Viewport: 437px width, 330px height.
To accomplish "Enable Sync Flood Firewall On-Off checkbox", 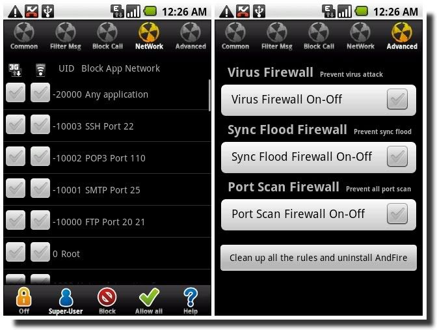I will (397, 156).
